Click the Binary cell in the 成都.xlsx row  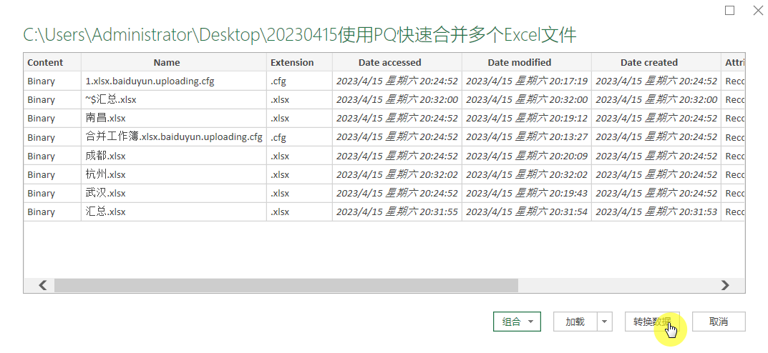pos(52,156)
